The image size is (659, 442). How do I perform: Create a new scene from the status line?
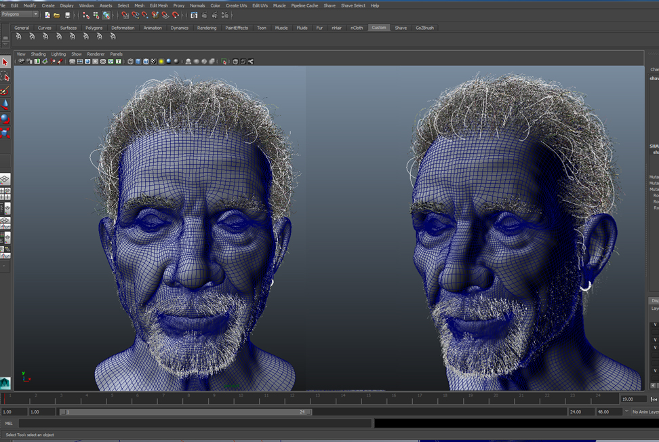coord(47,16)
